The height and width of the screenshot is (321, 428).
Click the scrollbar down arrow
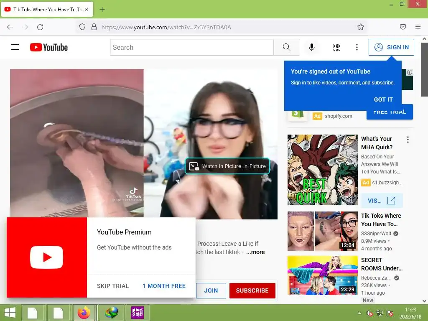424,301
